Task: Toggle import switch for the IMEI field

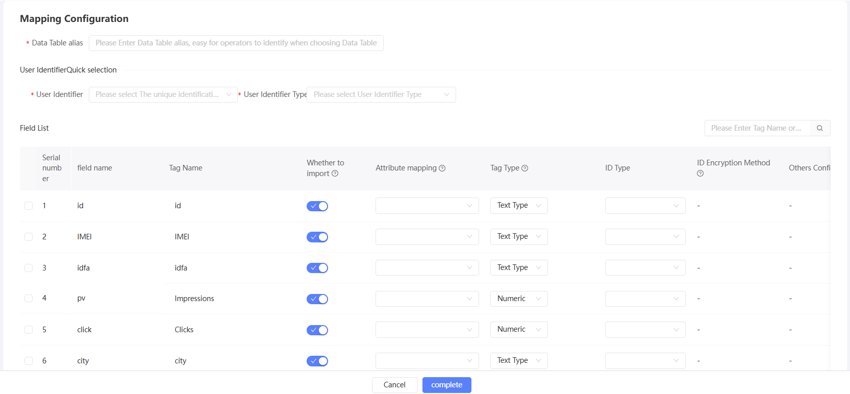Action: 317,237
